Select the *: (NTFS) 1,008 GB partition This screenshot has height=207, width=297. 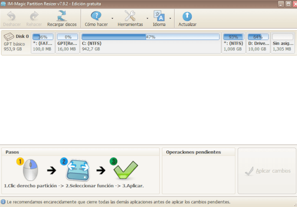click(x=233, y=42)
